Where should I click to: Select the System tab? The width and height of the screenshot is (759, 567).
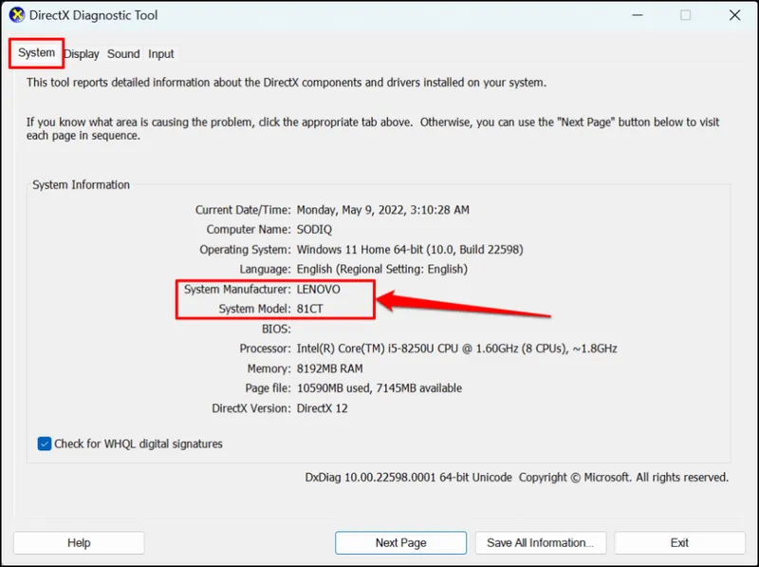point(35,54)
